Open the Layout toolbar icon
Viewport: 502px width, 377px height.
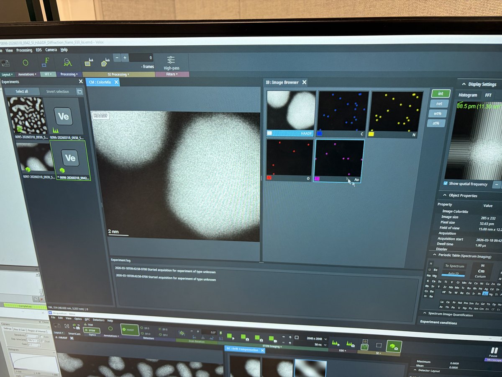[5, 63]
